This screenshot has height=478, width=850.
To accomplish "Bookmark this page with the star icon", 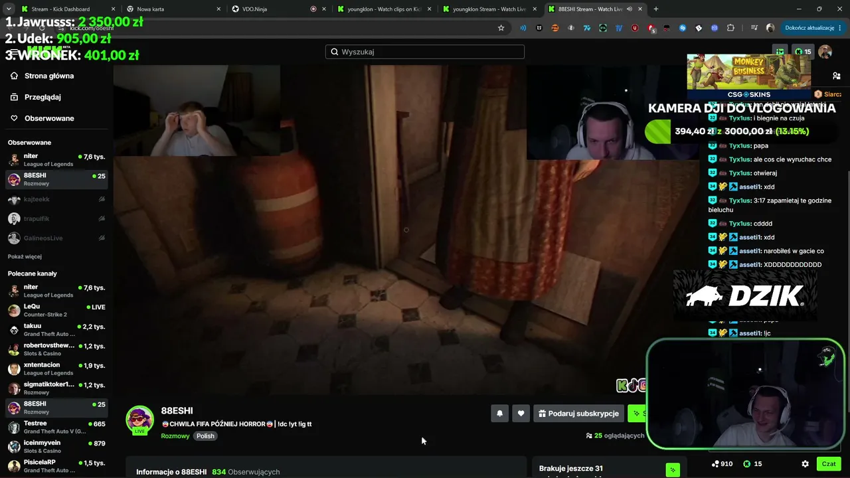I will [x=501, y=28].
